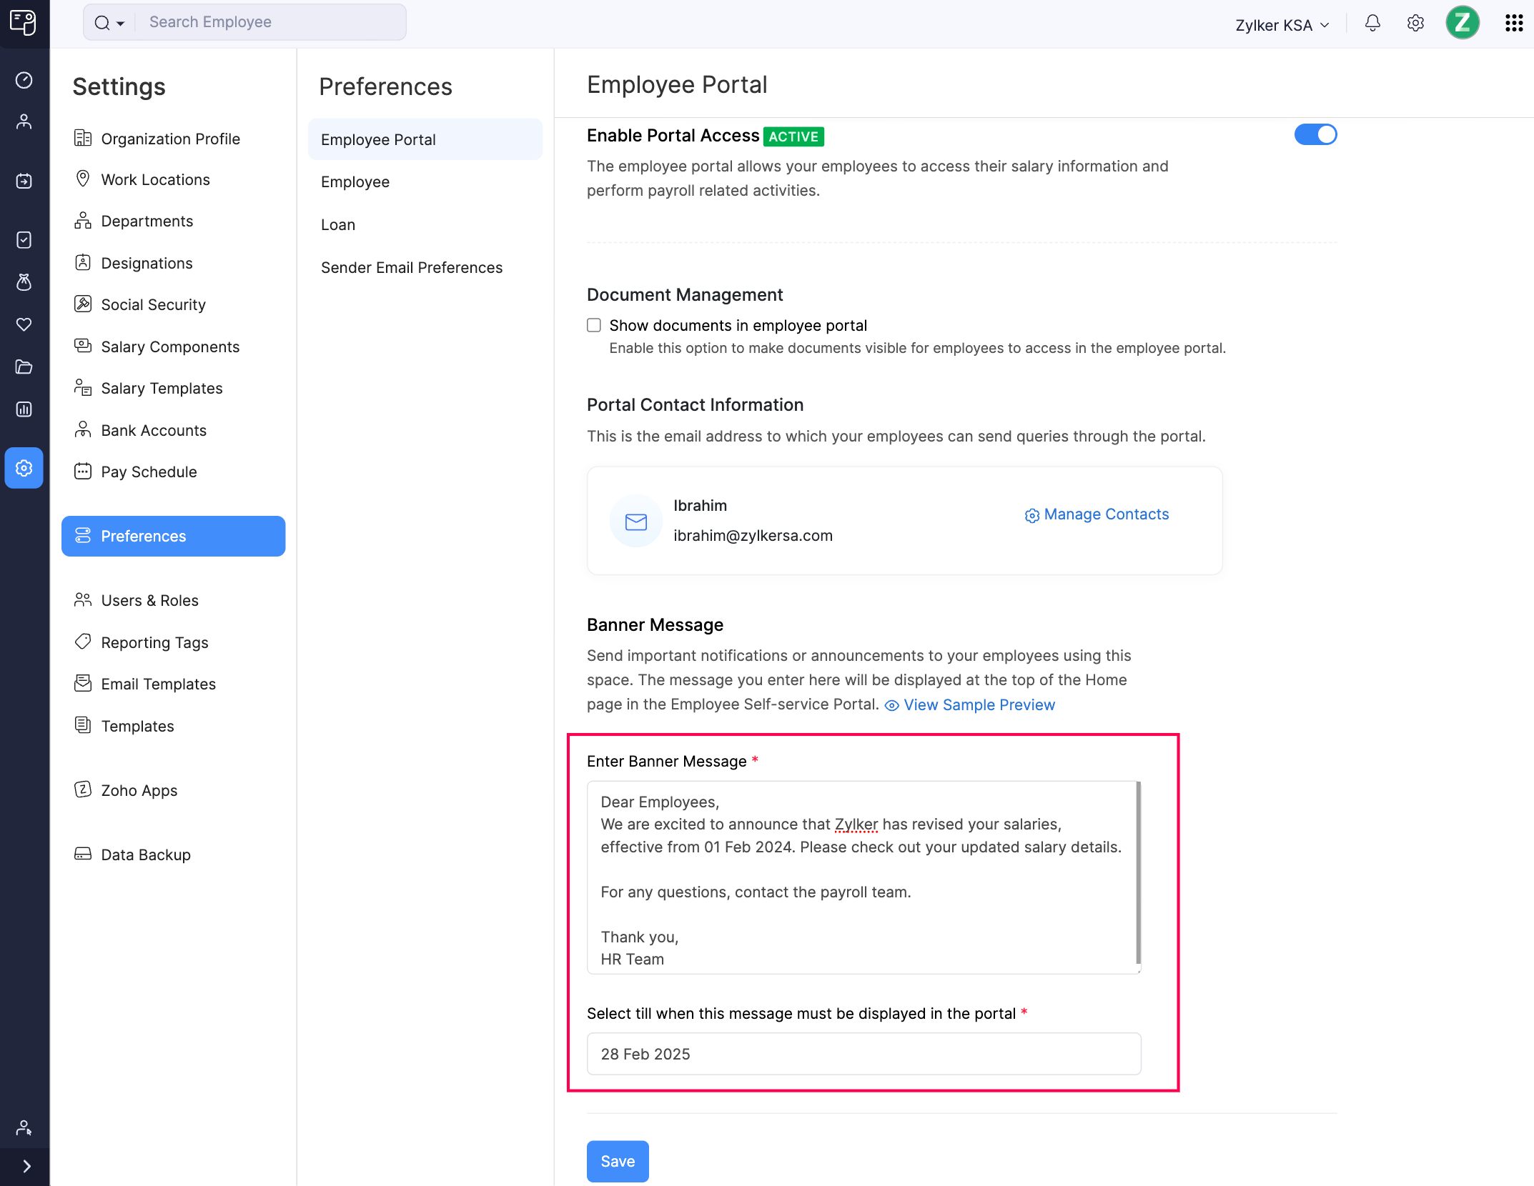
Task: Click the Save button
Action: pos(617,1161)
